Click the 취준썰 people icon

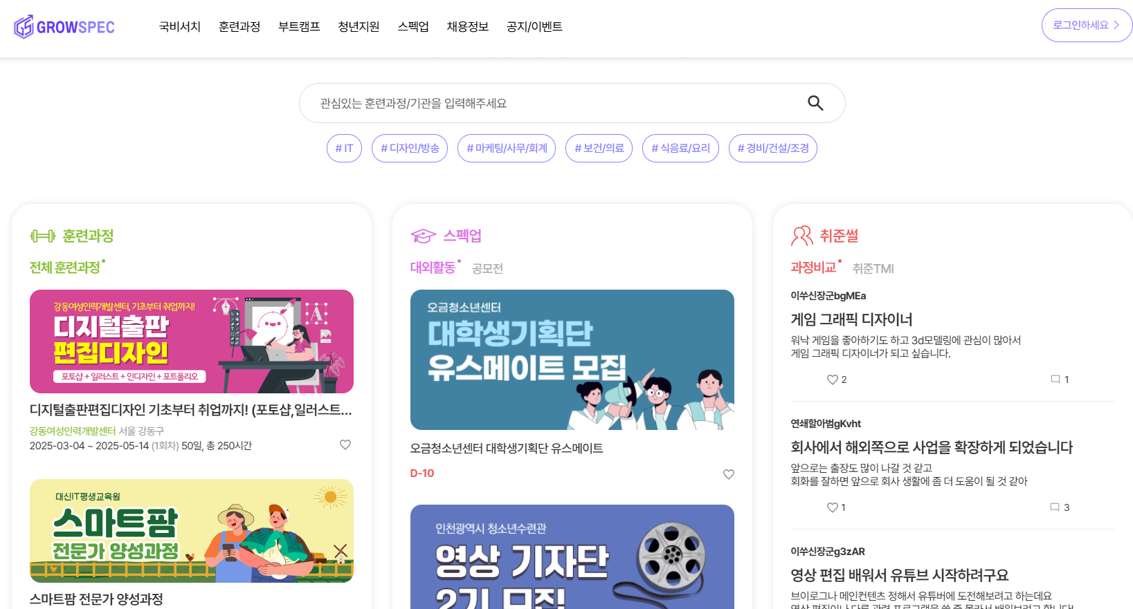tap(802, 236)
